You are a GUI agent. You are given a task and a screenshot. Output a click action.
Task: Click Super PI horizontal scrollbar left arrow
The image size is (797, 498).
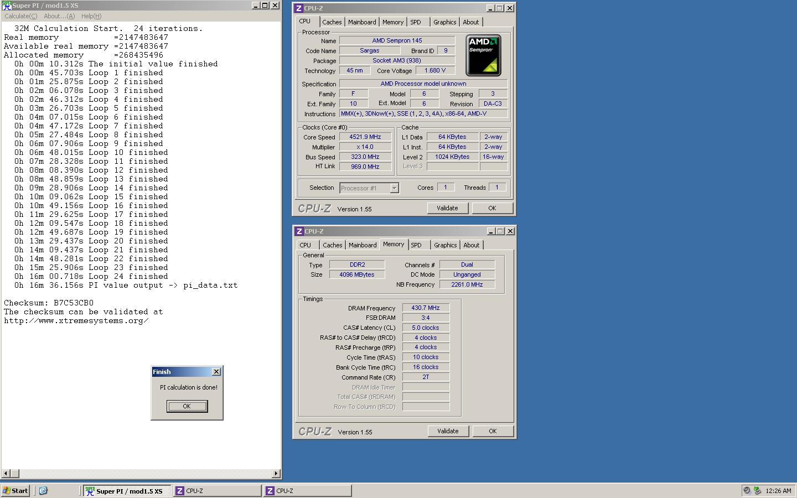pos(6,474)
